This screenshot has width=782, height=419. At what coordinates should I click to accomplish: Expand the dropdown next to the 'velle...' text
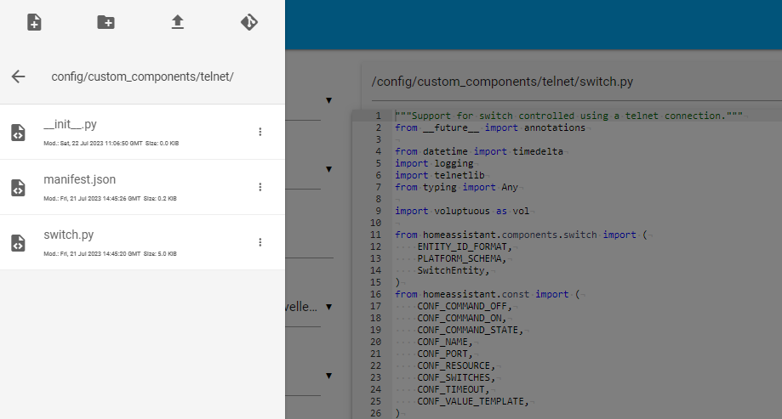pos(328,307)
